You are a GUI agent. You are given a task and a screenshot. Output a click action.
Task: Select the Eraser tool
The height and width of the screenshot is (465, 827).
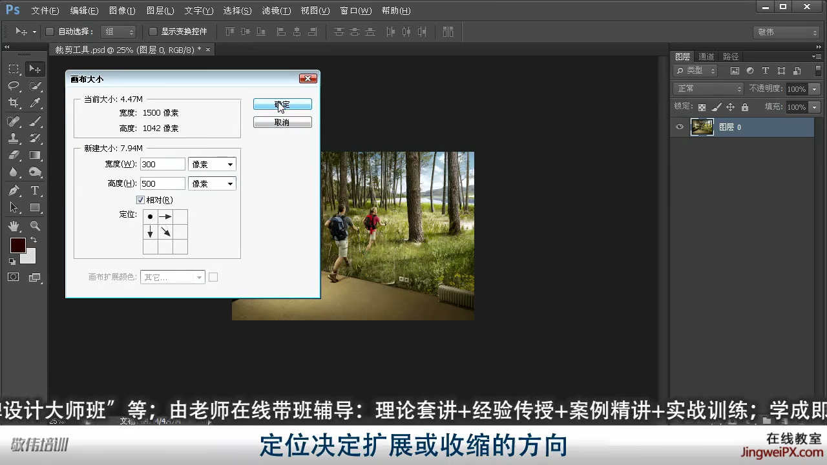tap(14, 155)
